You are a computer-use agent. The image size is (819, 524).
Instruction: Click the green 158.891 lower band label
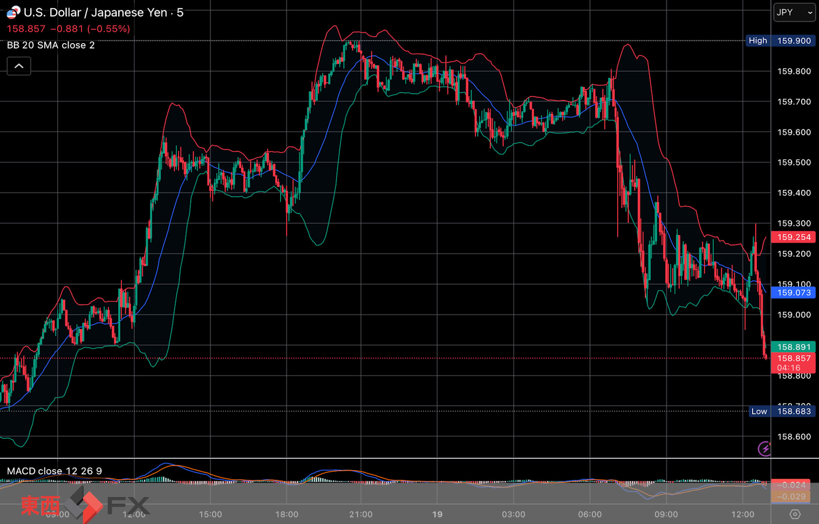tap(794, 347)
